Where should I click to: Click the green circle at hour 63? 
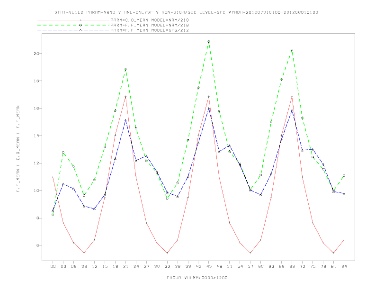tap(271, 122)
